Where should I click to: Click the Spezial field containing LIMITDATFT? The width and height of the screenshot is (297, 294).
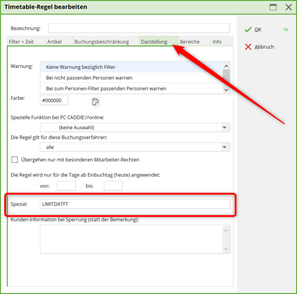click(135, 204)
